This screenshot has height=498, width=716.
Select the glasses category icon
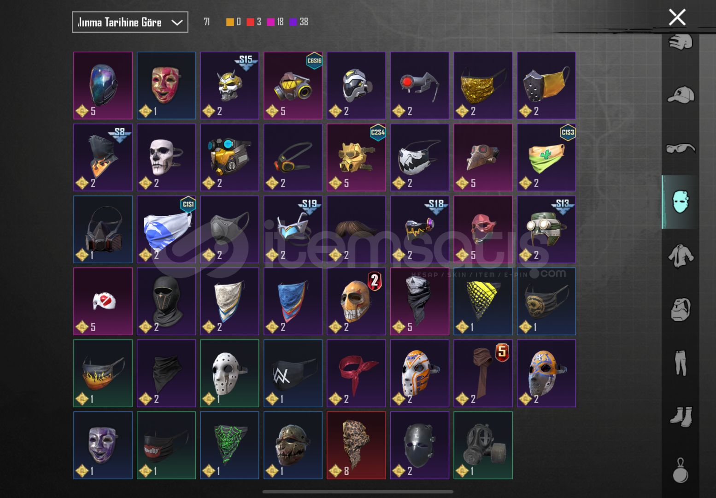pos(681,148)
